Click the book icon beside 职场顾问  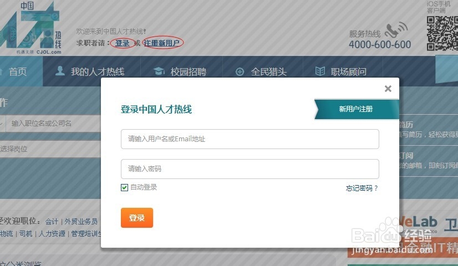click(x=320, y=71)
